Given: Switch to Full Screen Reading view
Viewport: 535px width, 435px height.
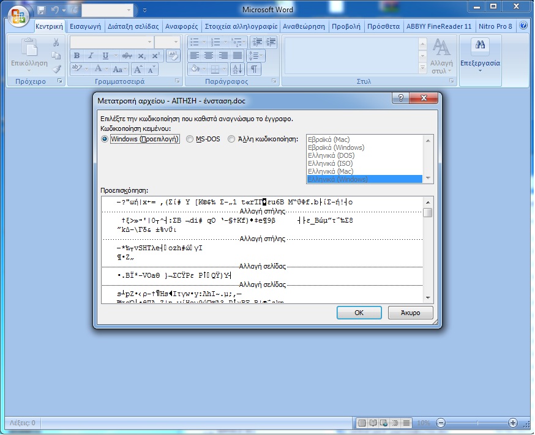Looking at the screenshot, I should (x=373, y=423).
